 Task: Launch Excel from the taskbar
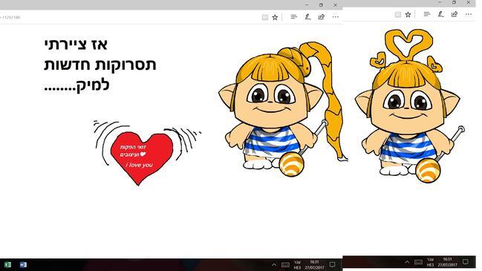click(7, 264)
